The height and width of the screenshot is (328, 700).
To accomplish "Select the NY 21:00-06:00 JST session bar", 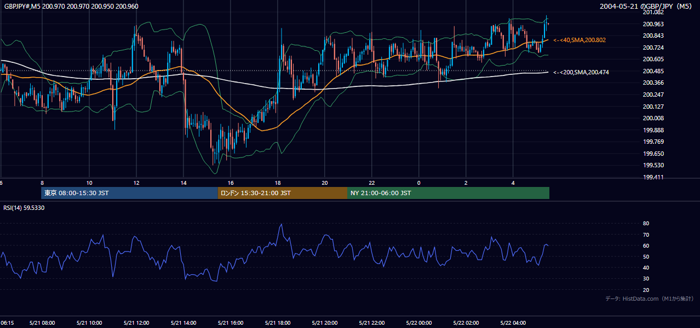I will (x=448, y=193).
